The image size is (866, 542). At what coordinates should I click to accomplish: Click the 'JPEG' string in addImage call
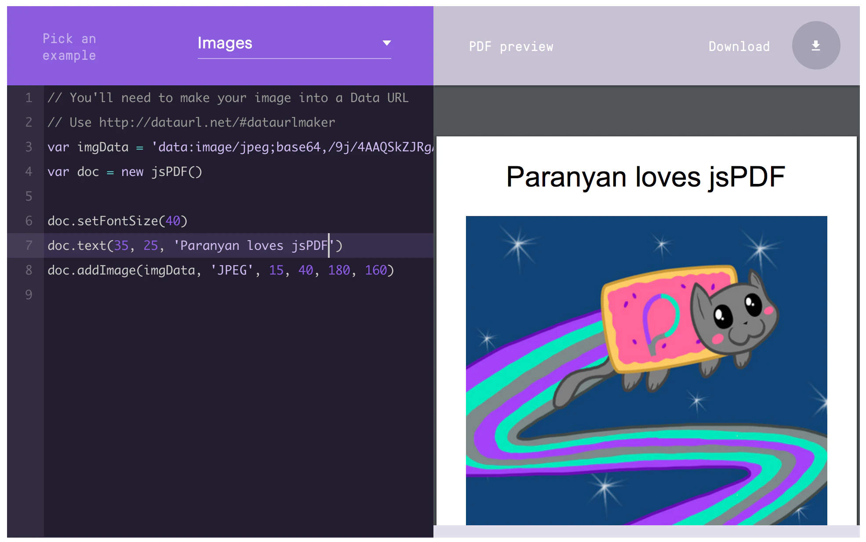(232, 270)
